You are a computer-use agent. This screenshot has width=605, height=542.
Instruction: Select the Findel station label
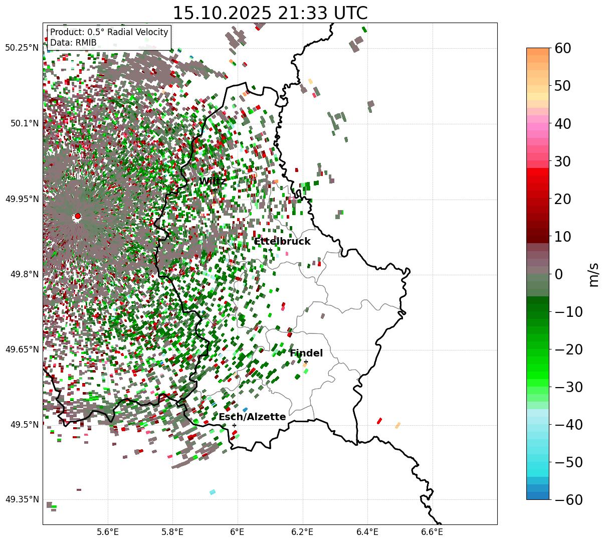click(306, 353)
